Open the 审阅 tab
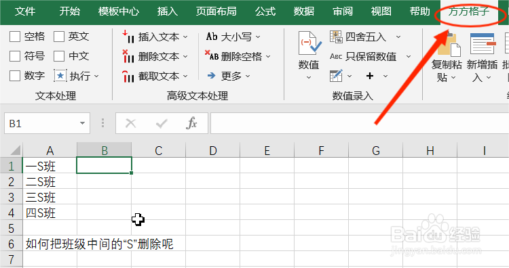This screenshot has height=268, width=509. pos(343,12)
